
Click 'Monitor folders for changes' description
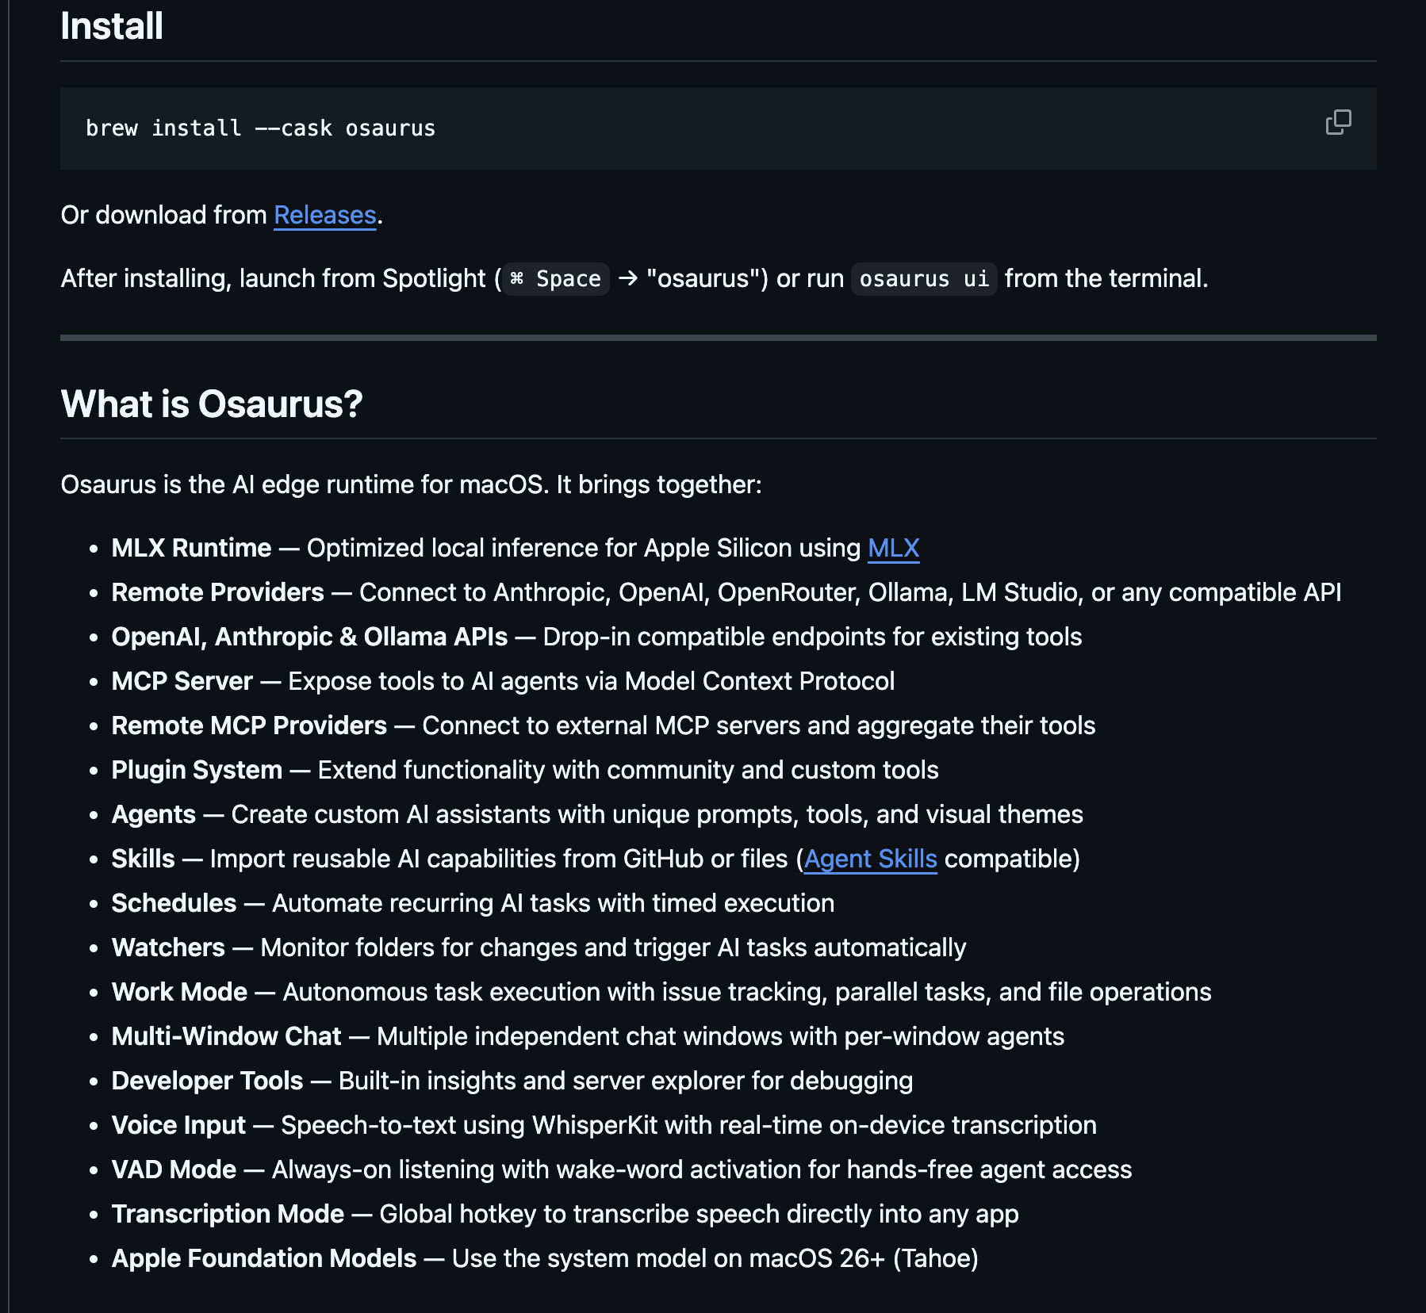pos(613,947)
